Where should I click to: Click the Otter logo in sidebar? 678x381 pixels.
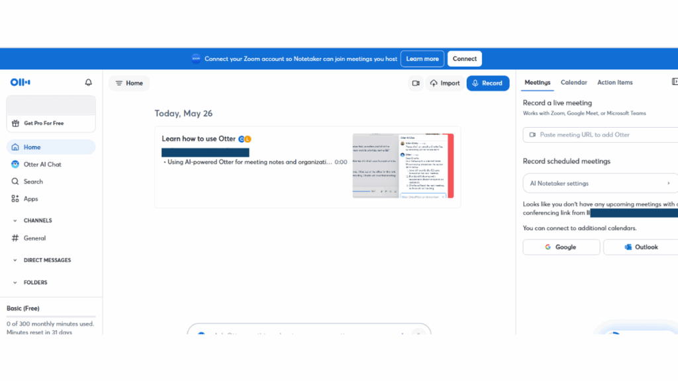pyautogui.click(x=21, y=82)
